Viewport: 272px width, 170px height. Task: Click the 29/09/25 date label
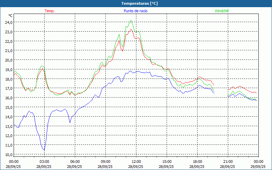(258, 167)
